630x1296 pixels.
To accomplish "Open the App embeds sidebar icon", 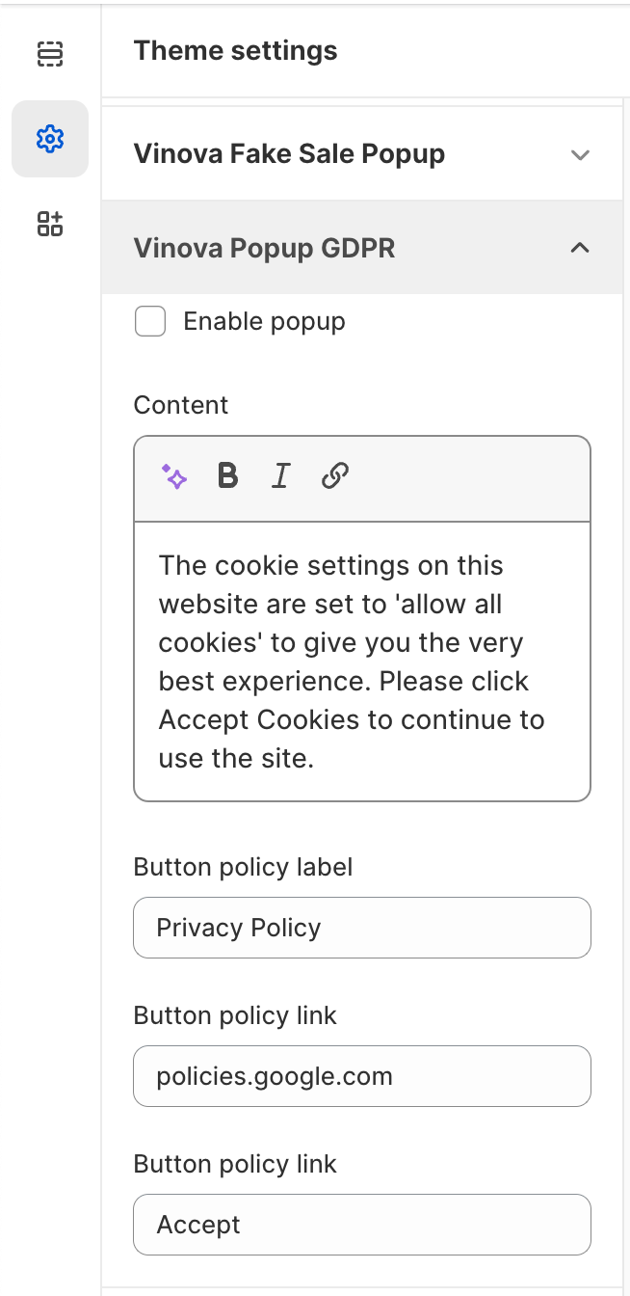I will point(49,224).
